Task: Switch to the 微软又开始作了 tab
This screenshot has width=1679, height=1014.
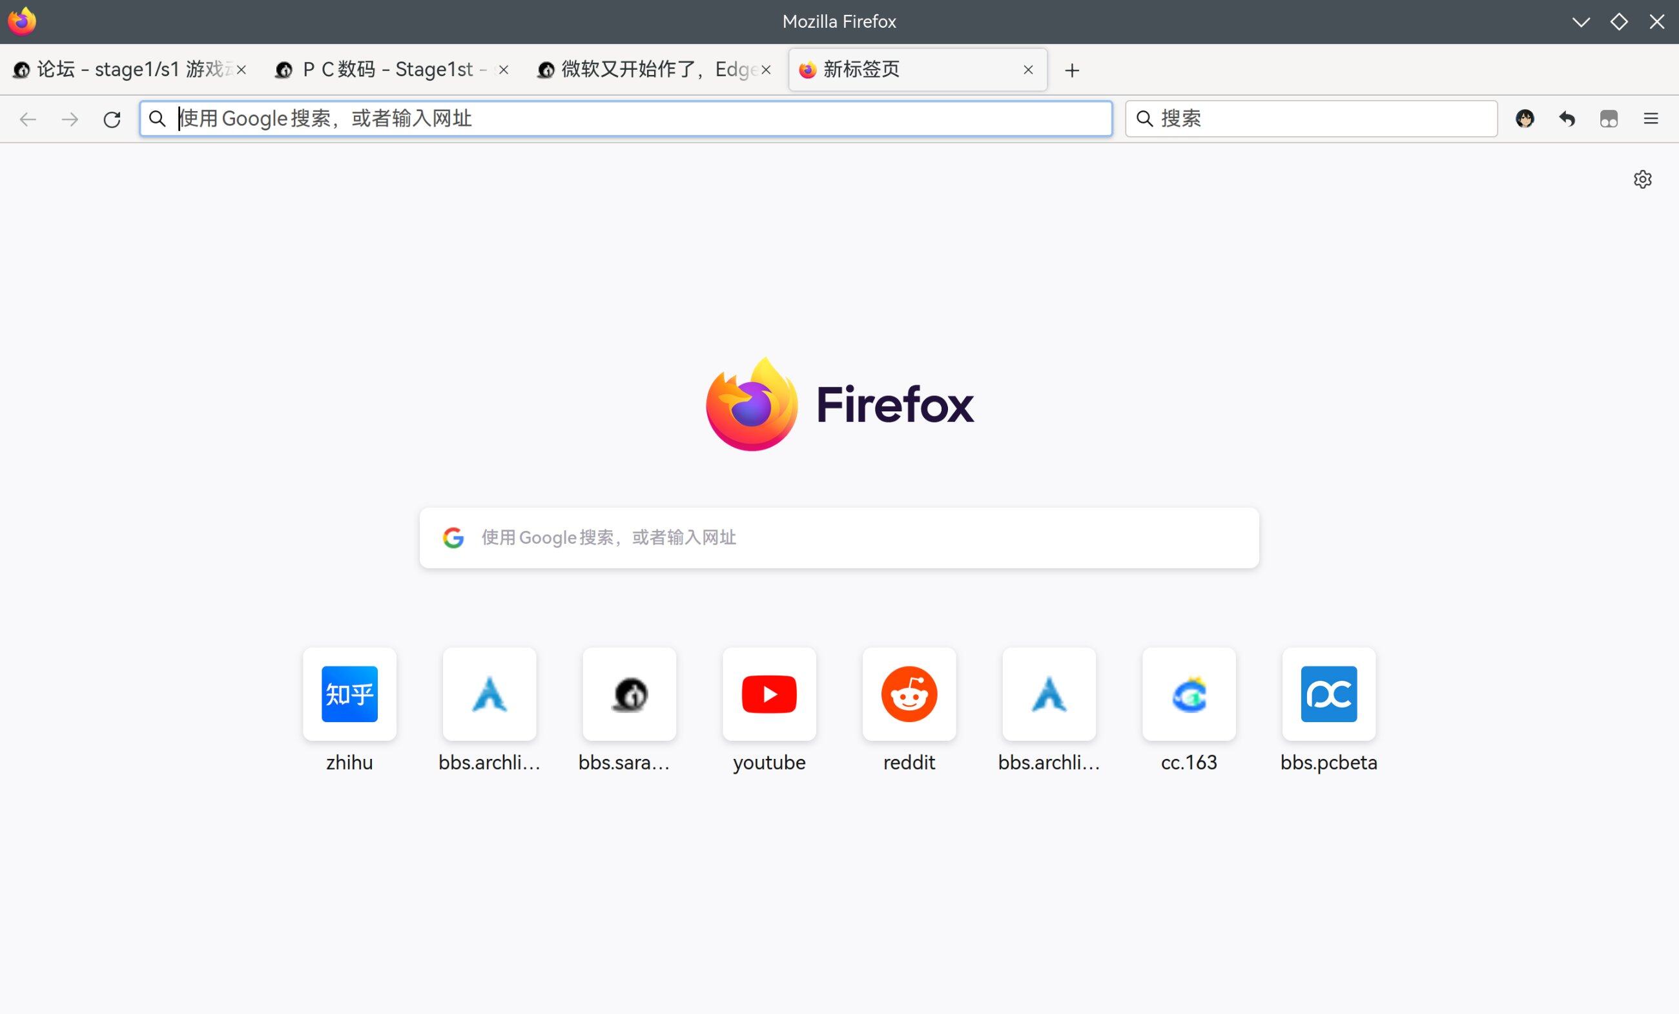Action: pos(654,70)
